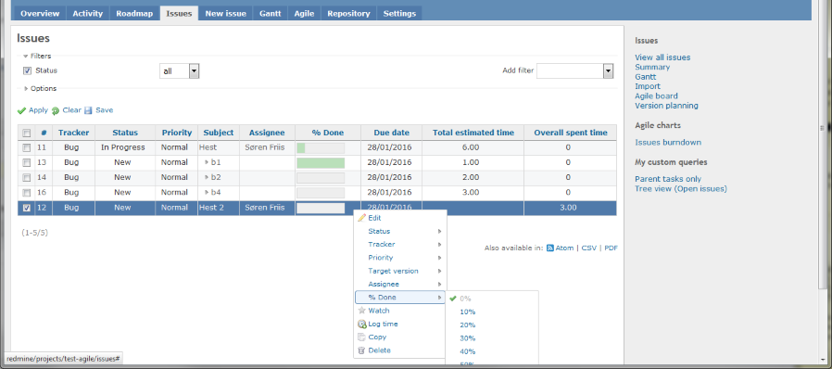Viewport: 832px width, 369px height.
Task: Open the Tree view (Open issues) query
Action: pyautogui.click(x=681, y=188)
